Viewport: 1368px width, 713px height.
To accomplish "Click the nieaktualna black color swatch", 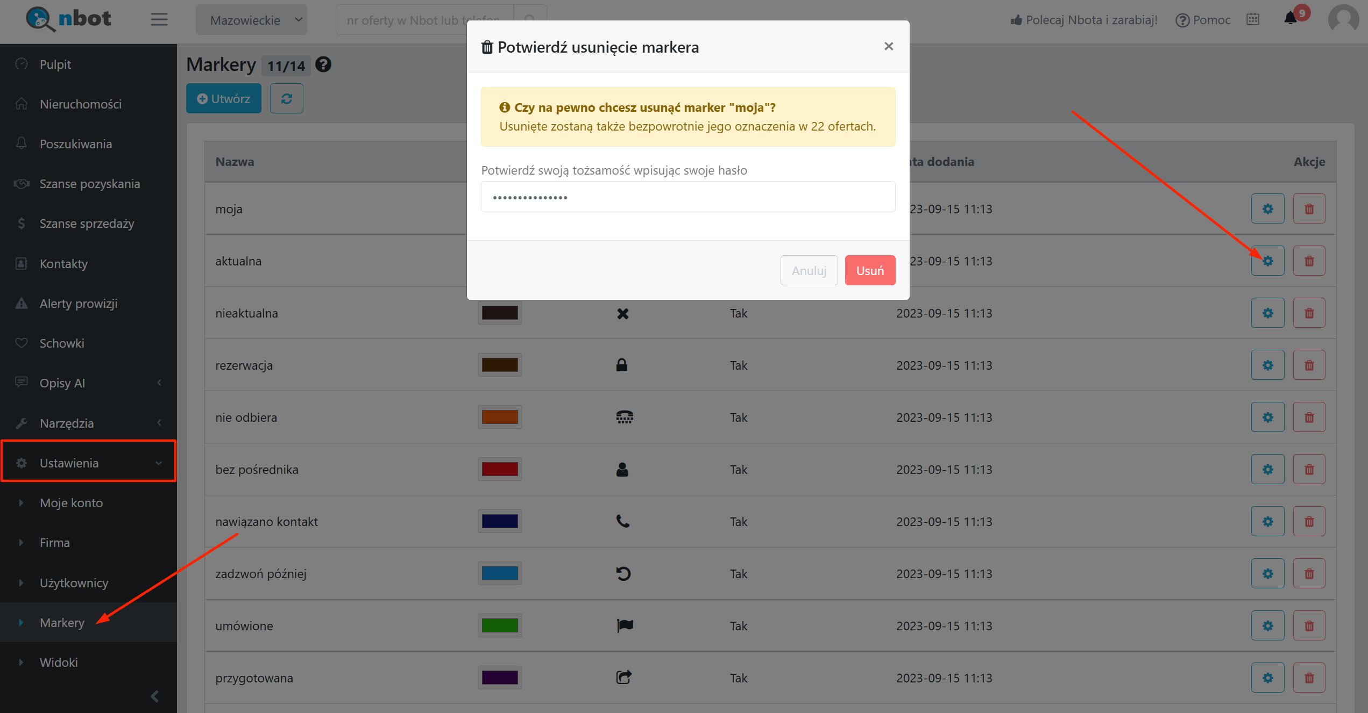I will pos(500,313).
